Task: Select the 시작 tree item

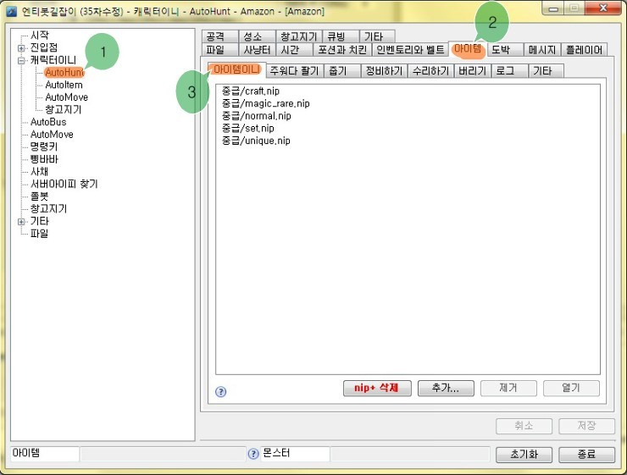Action: (x=39, y=36)
